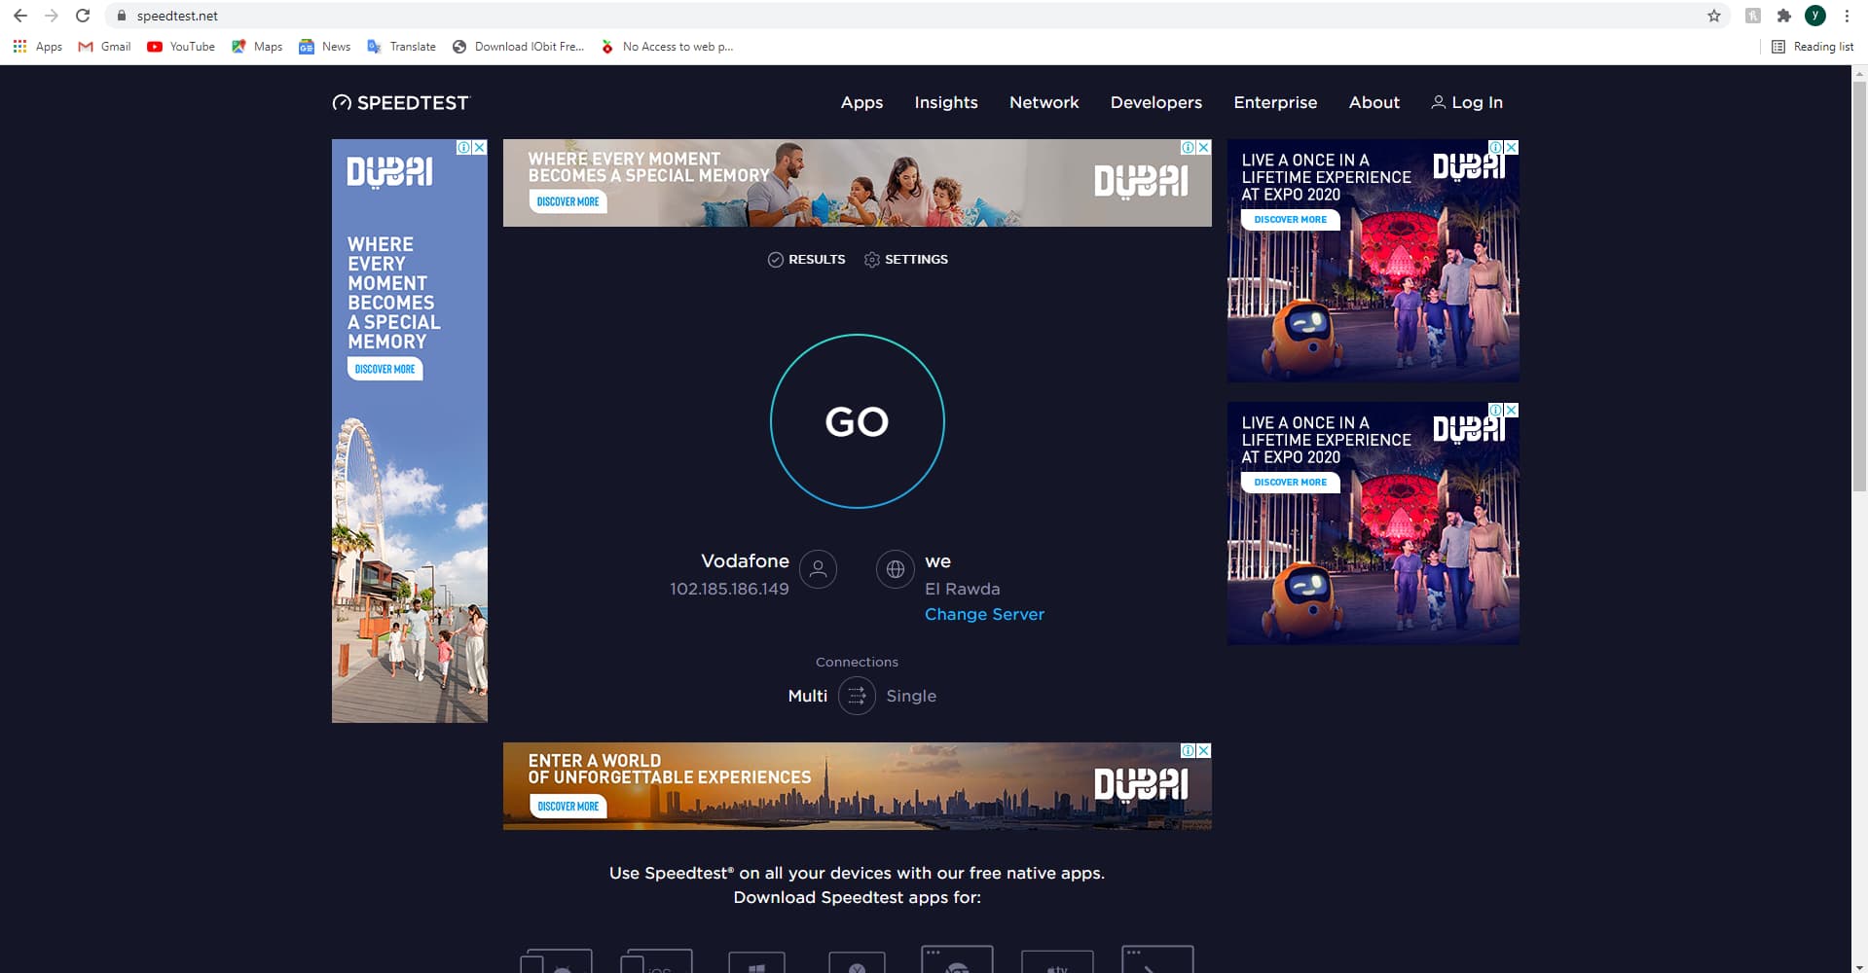The width and height of the screenshot is (1868, 973).
Task: Click the globe server icon
Action: pyautogui.click(x=895, y=569)
